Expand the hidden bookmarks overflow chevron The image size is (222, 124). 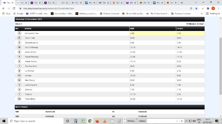[x=202, y=14]
